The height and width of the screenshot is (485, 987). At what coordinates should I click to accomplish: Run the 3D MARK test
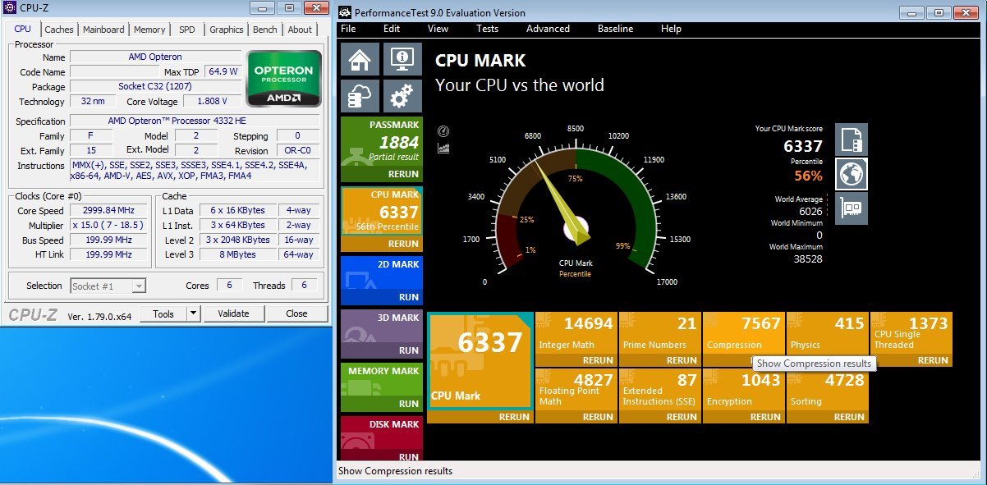click(408, 350)
